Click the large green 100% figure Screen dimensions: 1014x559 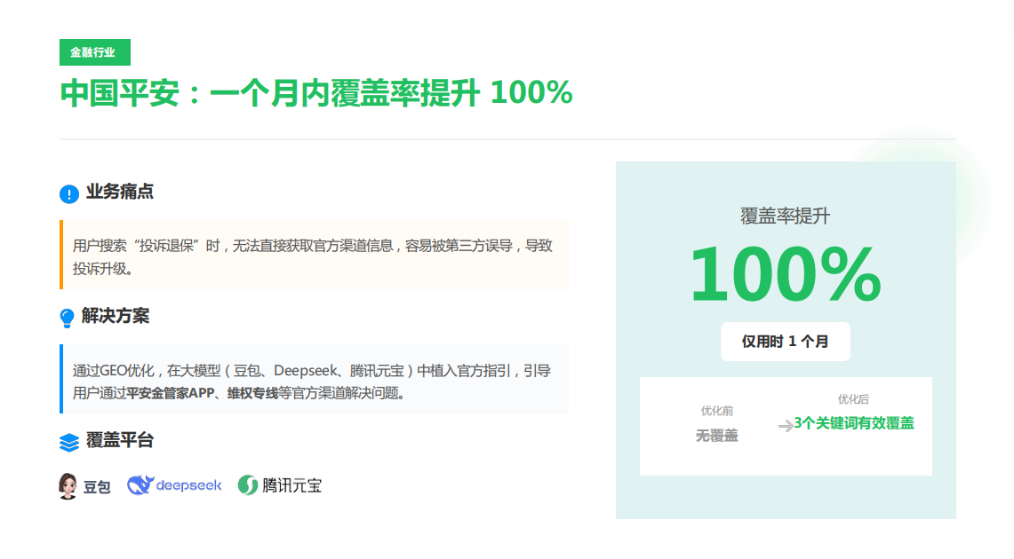[785, 275]
